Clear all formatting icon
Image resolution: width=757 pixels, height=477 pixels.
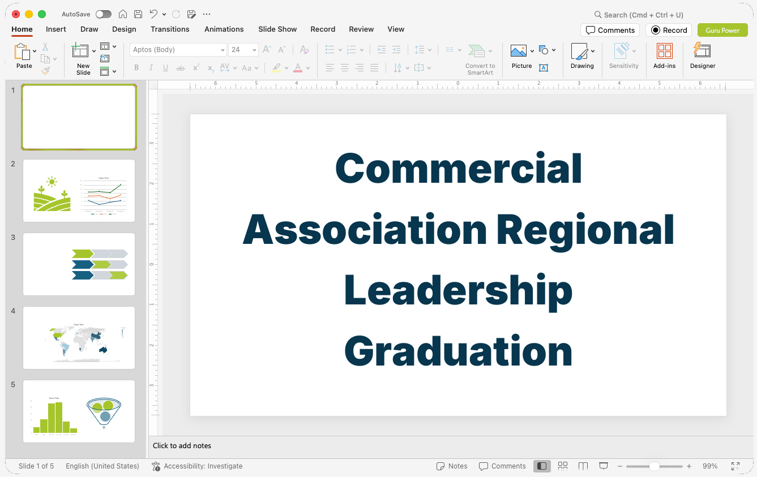tap(304, 50)
